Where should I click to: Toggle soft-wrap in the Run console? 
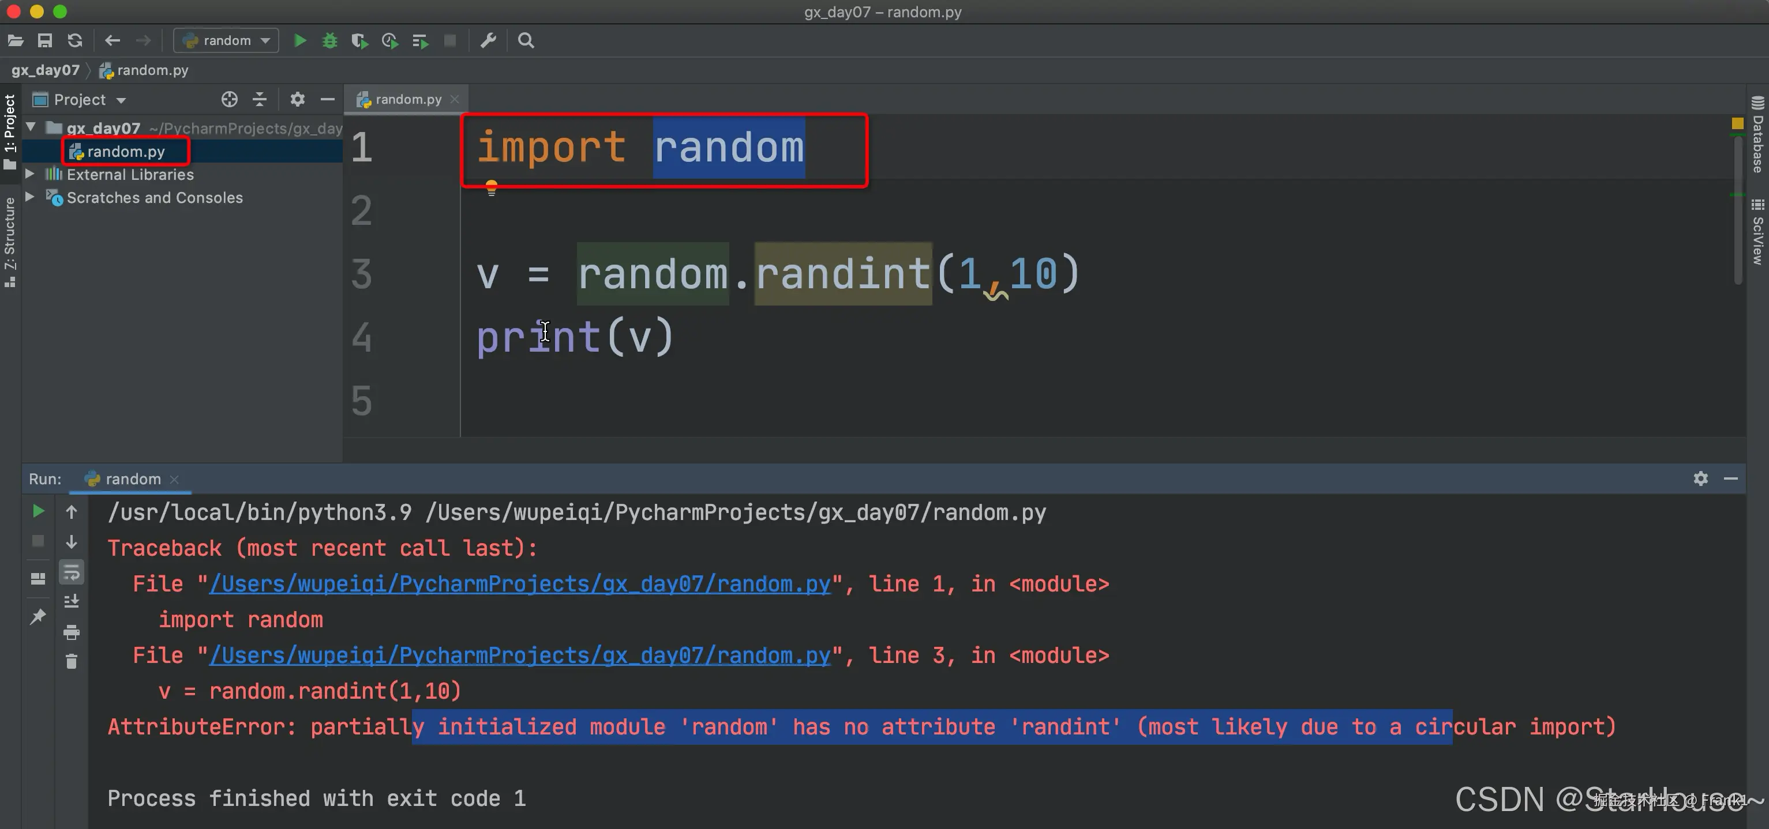pyautogui.click(x=72, y=572)
